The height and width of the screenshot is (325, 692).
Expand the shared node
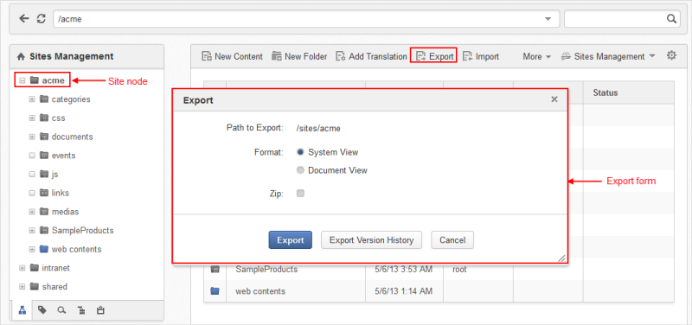coord(22,287)
